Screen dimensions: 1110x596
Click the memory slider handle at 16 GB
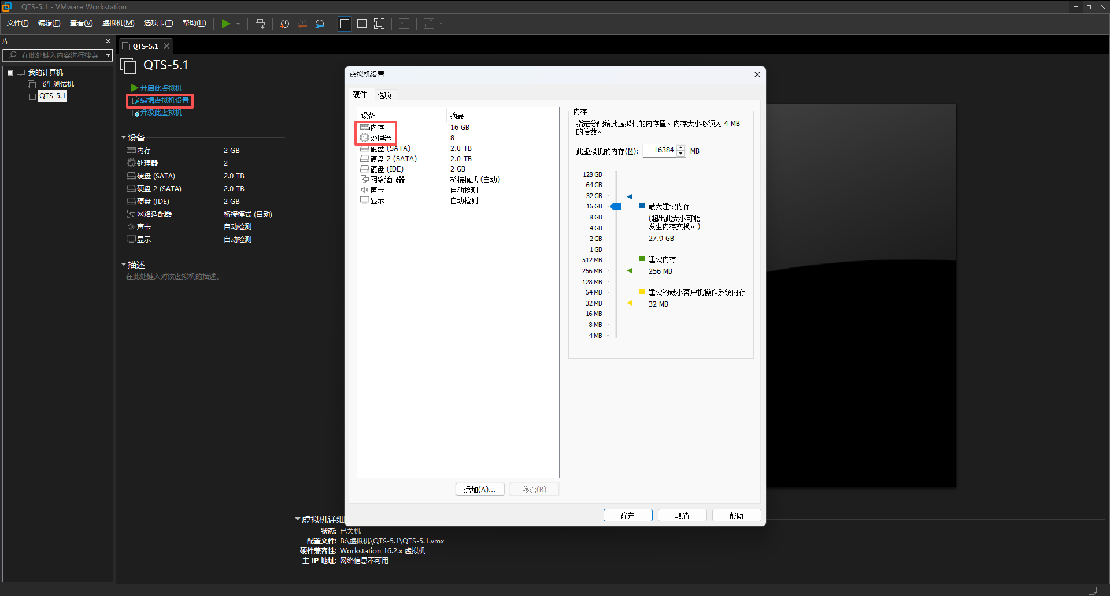point(616,206)
